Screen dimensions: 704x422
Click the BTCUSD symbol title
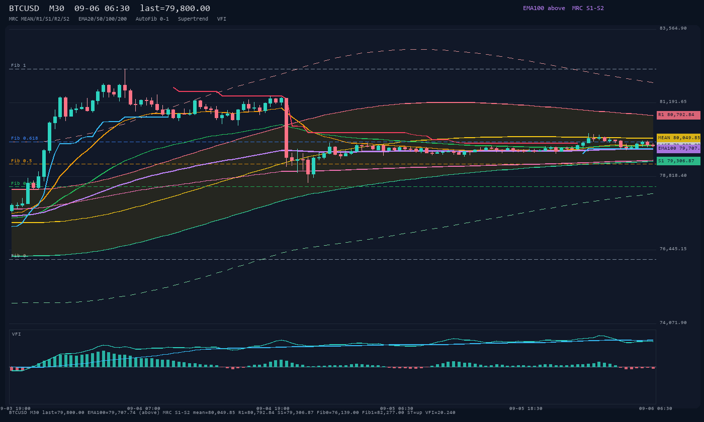click(25, 8)
